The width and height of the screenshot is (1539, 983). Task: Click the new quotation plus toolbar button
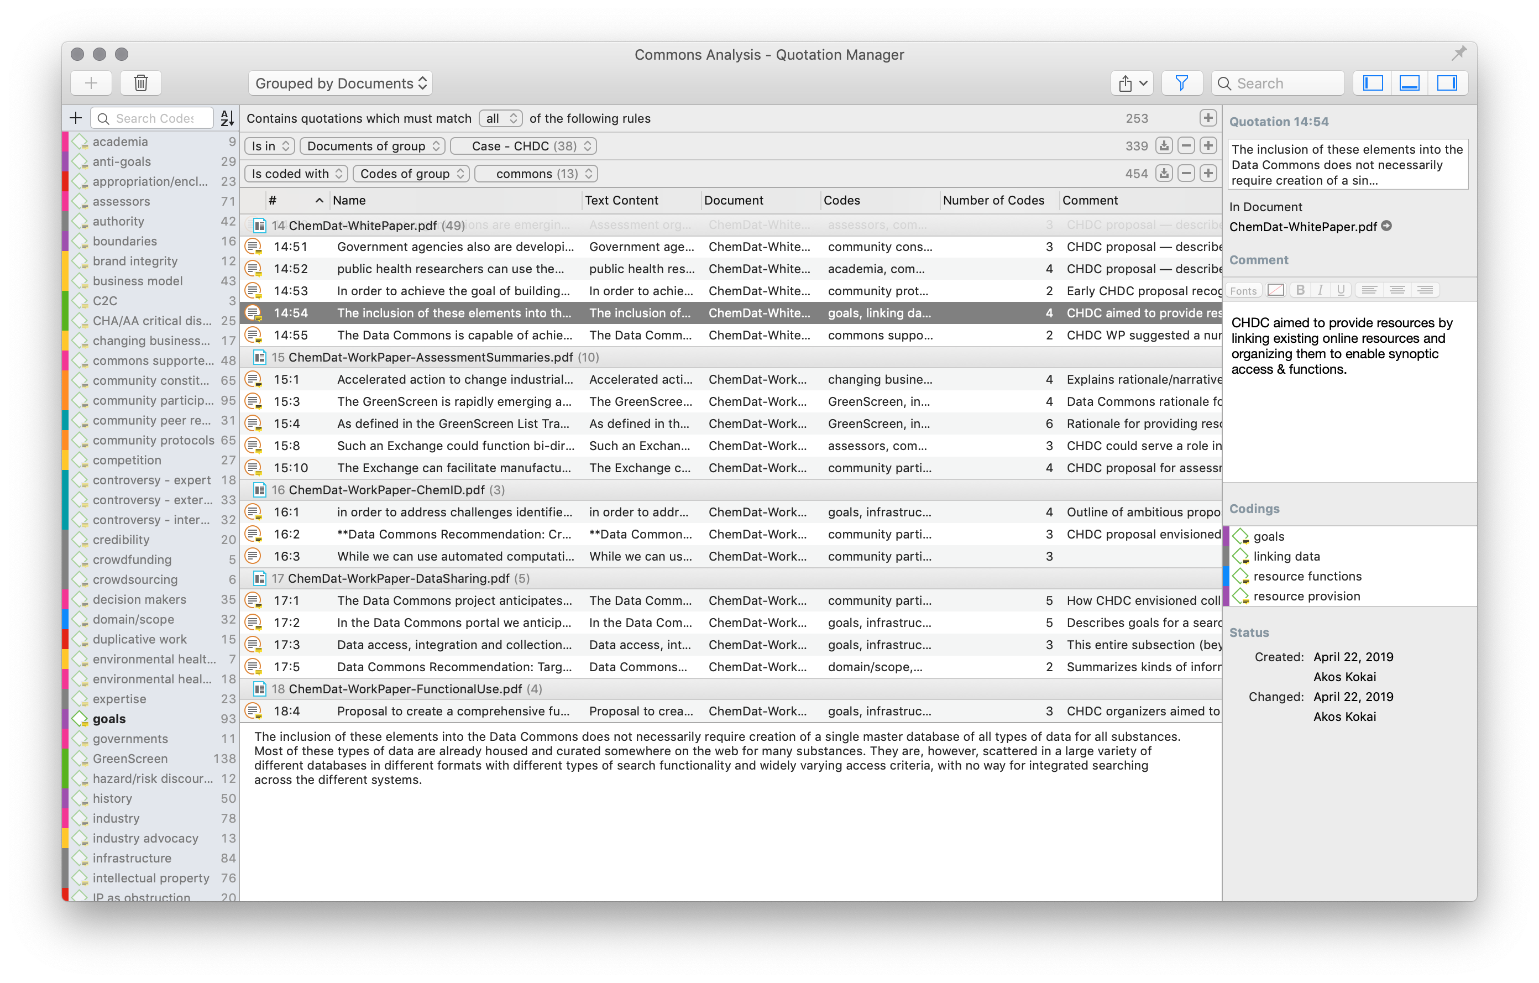(91, 83)
